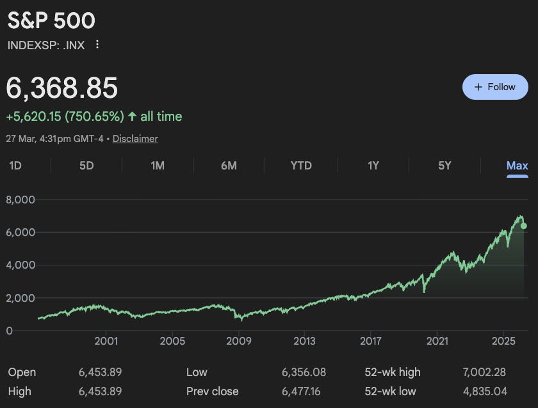Click the 2021 x-axis year label
Screen dimensions: 538x408
pos(437,341)
